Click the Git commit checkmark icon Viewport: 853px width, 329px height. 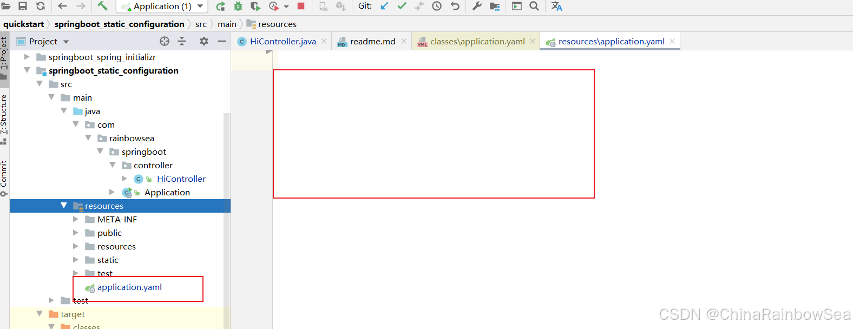[402, 6]
